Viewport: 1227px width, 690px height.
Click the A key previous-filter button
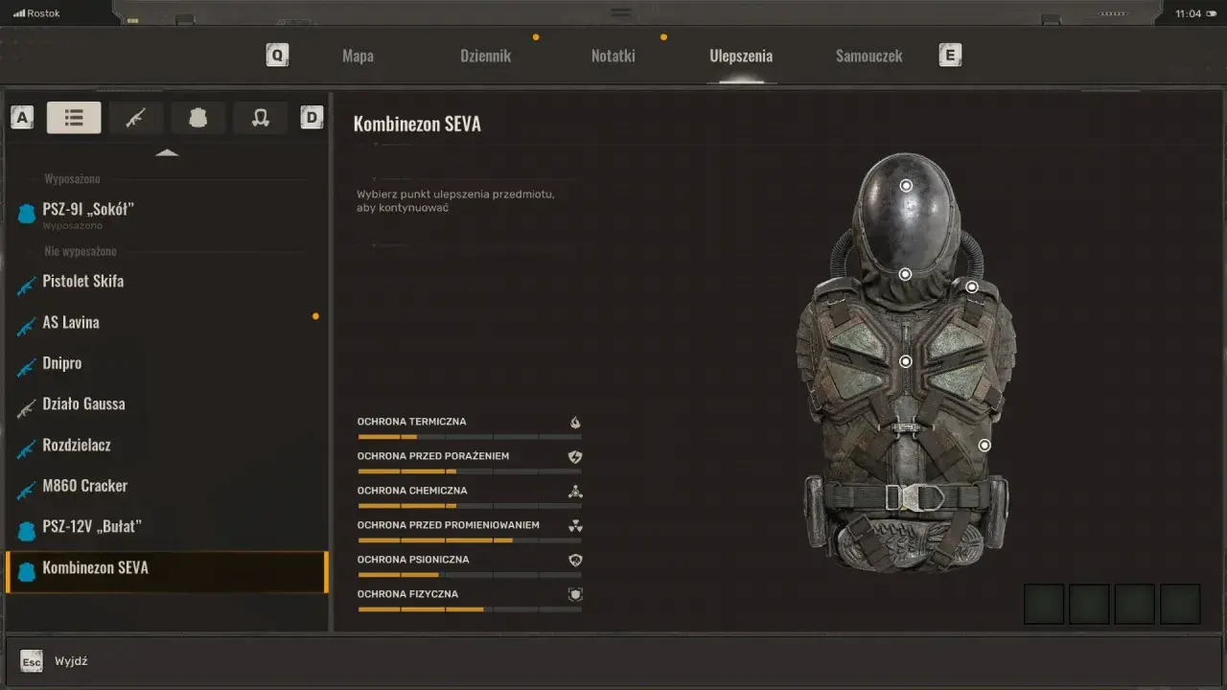[x=22, y=118]
